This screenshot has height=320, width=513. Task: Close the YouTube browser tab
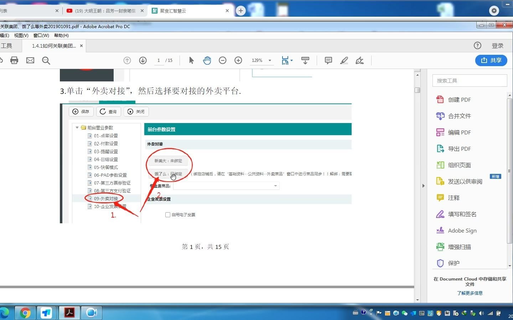pyautogui.click(x=142, y=11)
